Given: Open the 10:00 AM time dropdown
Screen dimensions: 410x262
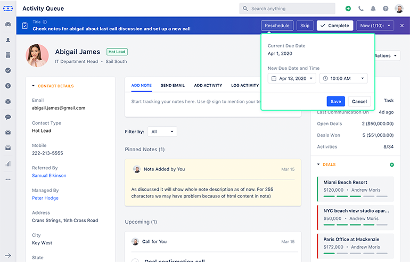Looking at the screenshot, I should [x=343, y=78].
